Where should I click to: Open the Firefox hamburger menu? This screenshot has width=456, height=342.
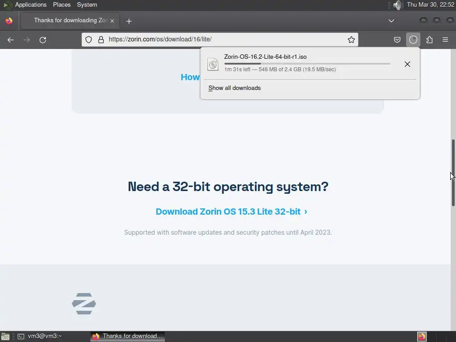pos(445,40)
